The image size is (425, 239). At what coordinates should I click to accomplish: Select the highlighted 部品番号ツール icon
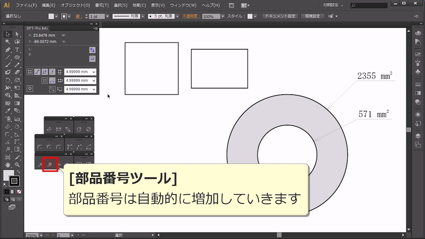tap(50, 164)
